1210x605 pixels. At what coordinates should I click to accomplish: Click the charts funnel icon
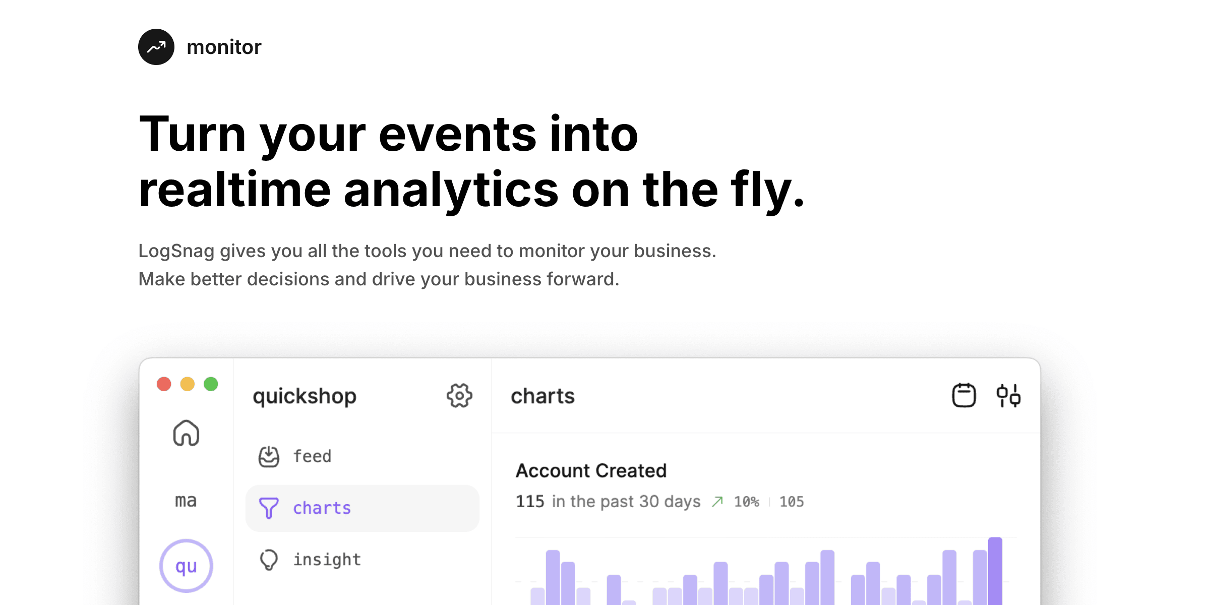(269, 508)
